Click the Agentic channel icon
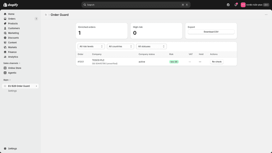 point(5,73)
